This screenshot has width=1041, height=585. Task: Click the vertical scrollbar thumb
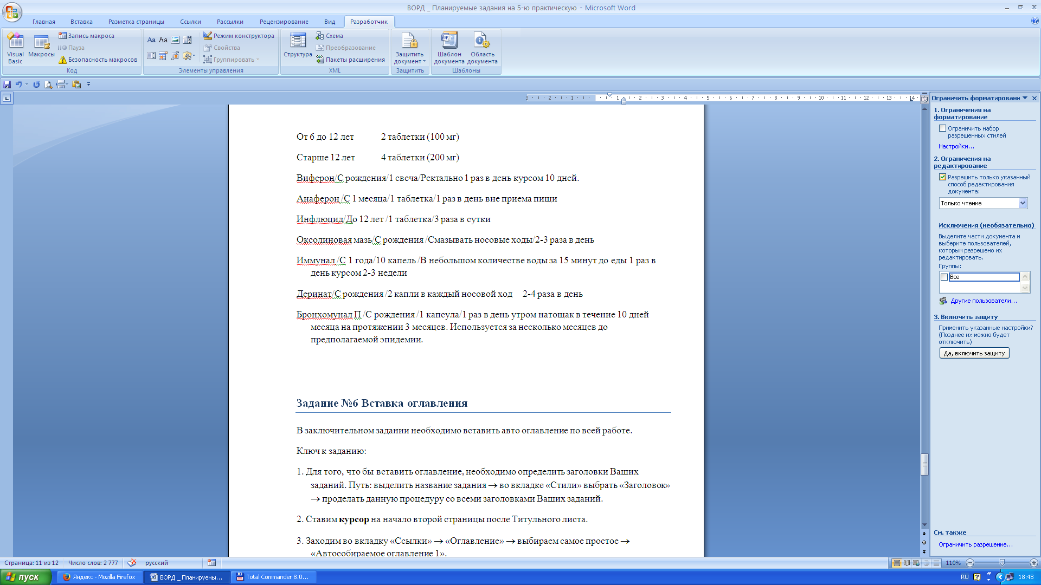coord(924,465)
